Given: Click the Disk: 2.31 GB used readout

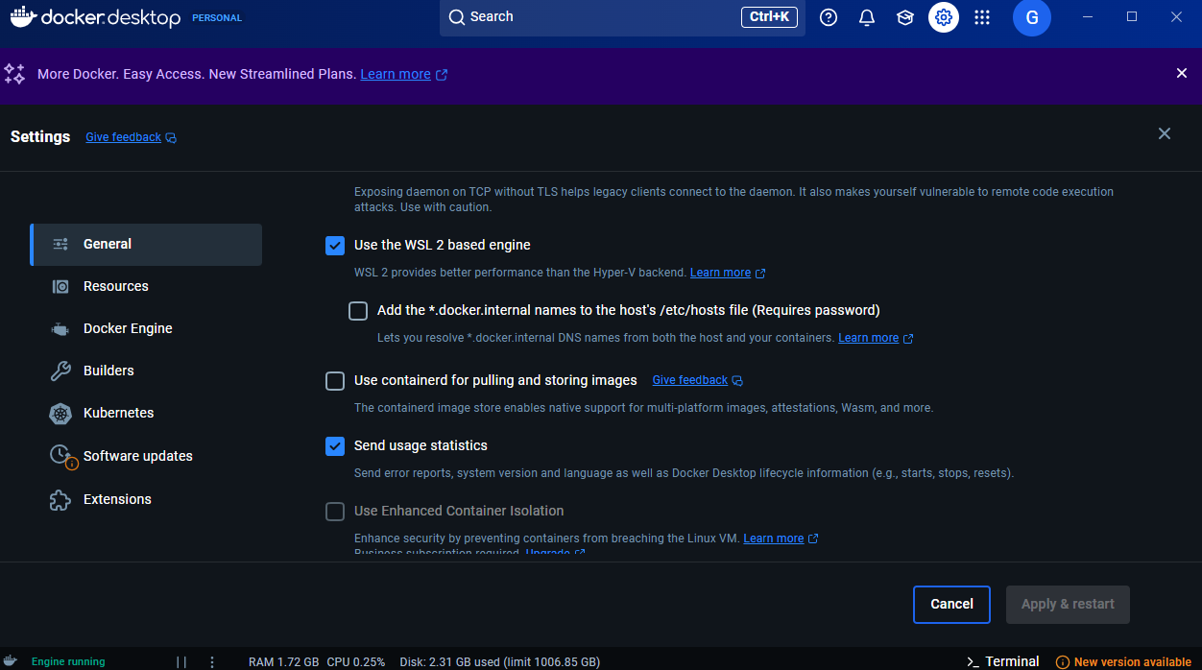Looking at the screenshot, I should click(x=499, y=662).
